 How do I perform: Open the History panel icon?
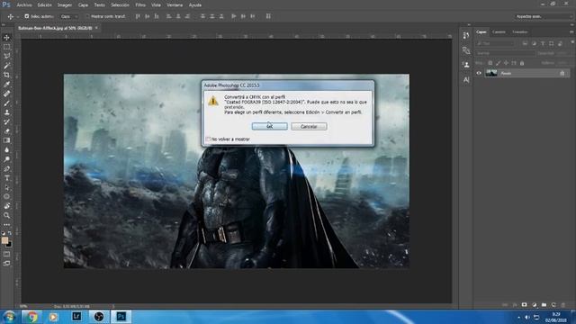pyautogui.click(x=466, y=36)
